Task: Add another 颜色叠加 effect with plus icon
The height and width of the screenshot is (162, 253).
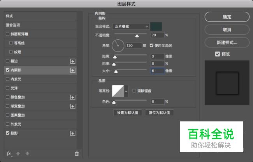Action: click(x=73, y=97)
